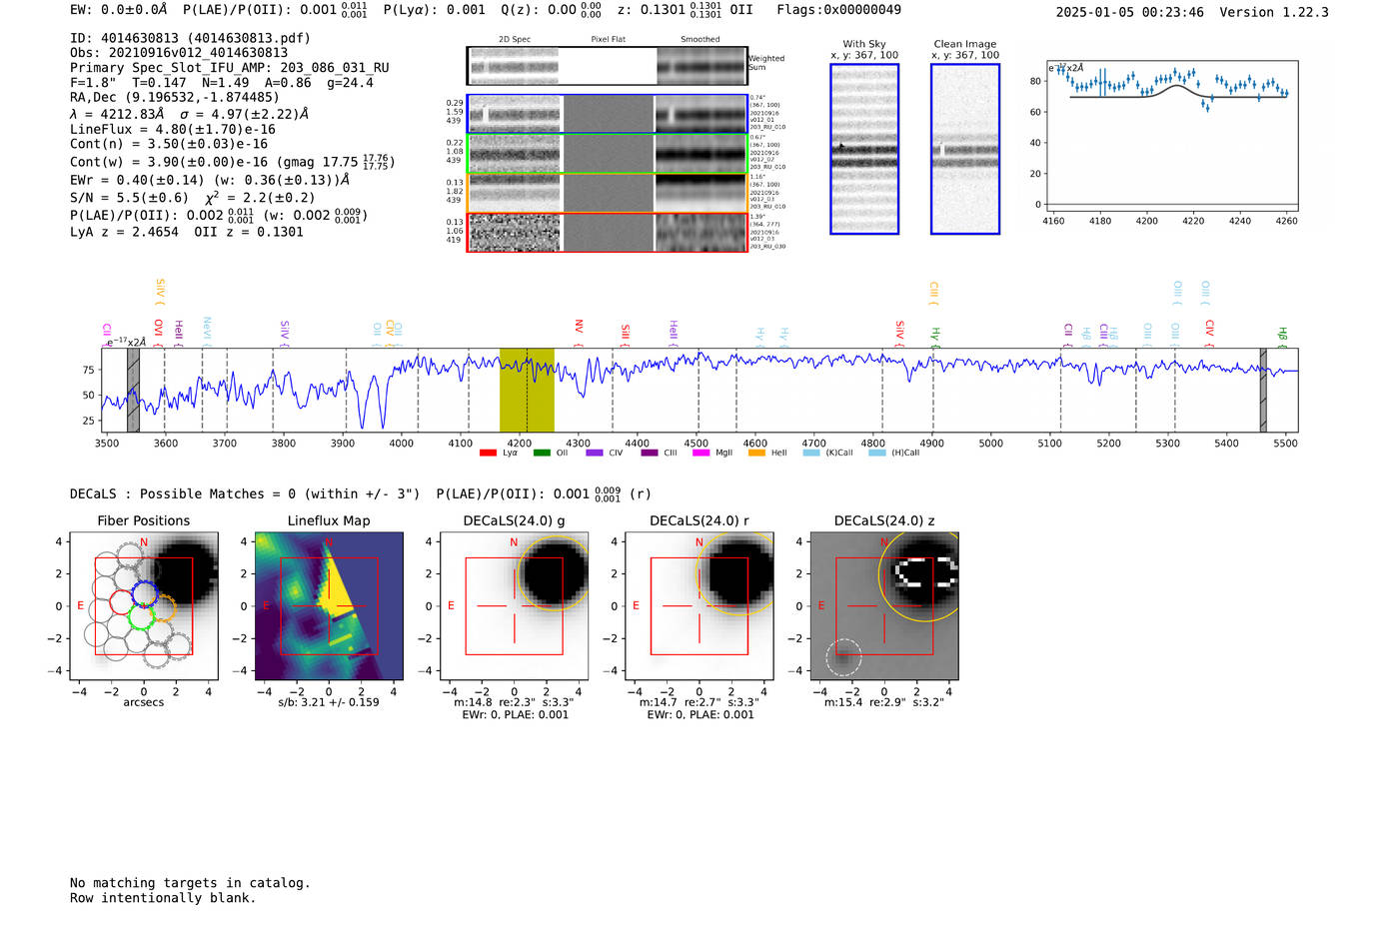The height and width of the screenshot is (952, 1399).
Task: Select the Primary Spec_Slot_IFU_AMP line
Action: (x=230, y=68)
